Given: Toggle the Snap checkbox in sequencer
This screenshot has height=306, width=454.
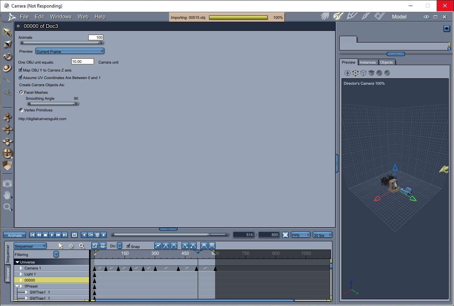Looking at the screenshot, I should pyautogui.click(x=128, y=246).
